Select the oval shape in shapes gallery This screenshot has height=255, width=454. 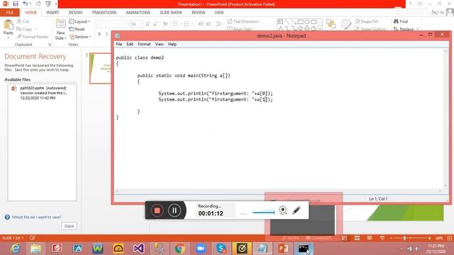307,22
